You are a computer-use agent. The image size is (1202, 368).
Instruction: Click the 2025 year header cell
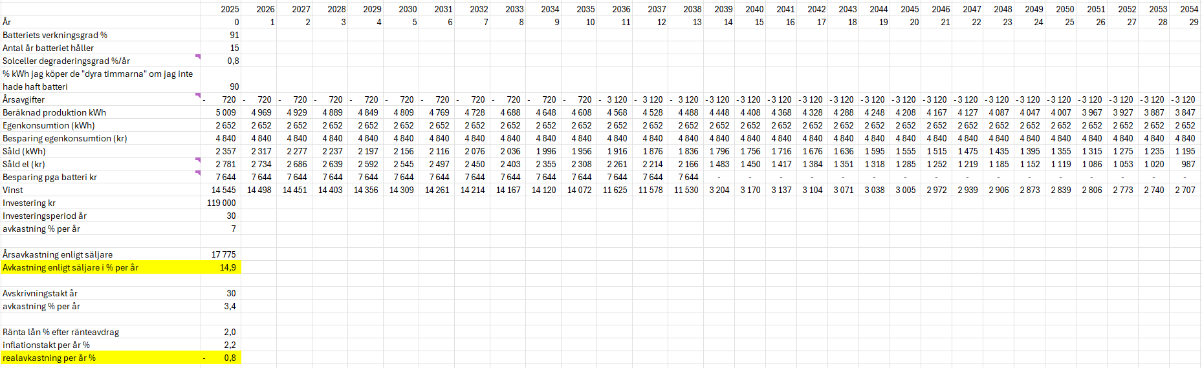[229, 9]
